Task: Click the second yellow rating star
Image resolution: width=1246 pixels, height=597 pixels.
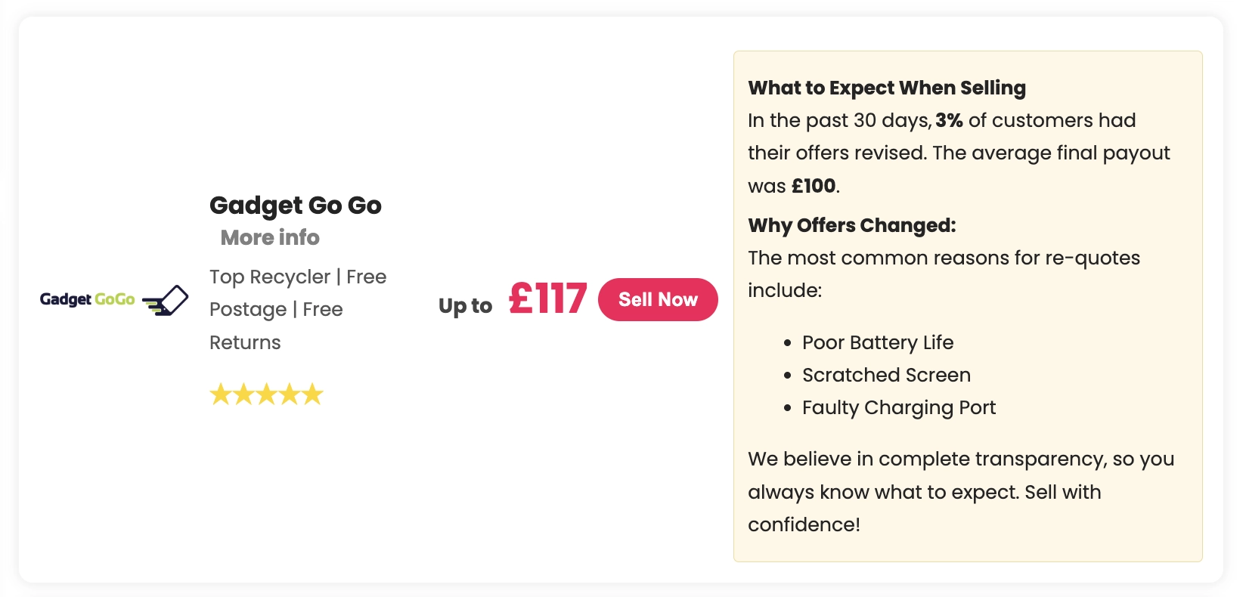Action: [243, 394]
